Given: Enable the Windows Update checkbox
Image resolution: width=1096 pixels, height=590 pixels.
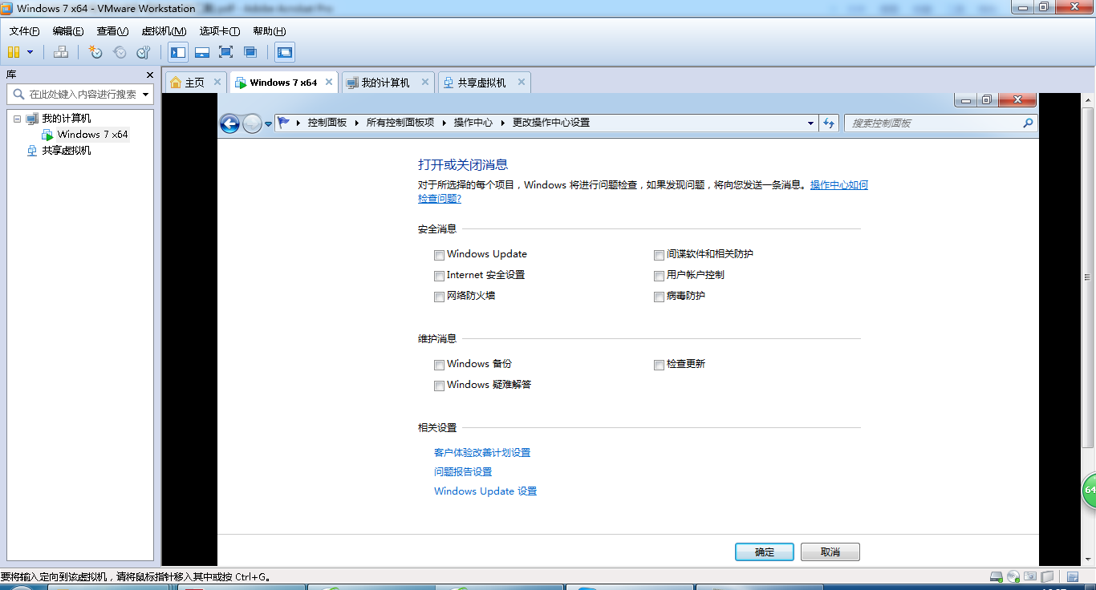Looking at the screenshot, I should pos(439,255).
